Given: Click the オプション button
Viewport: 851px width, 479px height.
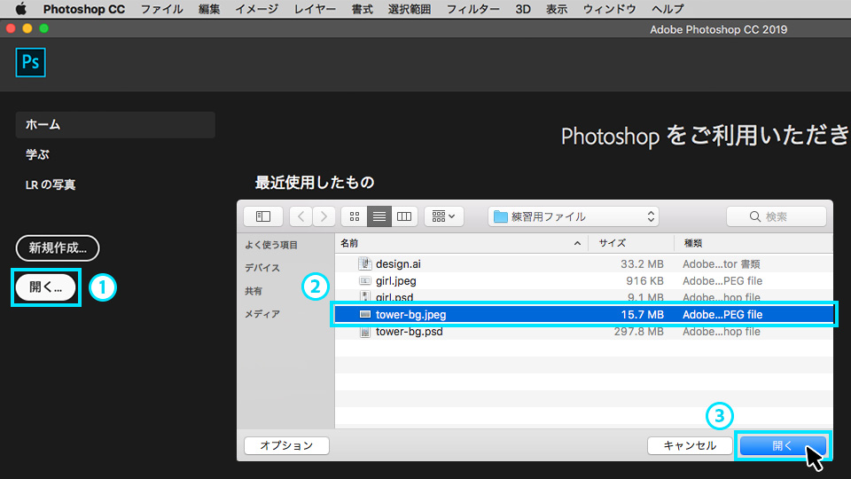Looking at the screenshot, I should 286,445.
